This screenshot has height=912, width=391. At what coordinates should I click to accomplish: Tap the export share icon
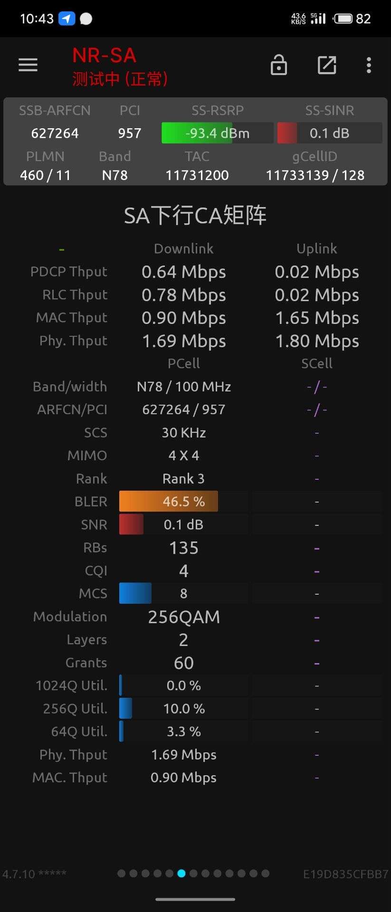(x=327, y=65)
